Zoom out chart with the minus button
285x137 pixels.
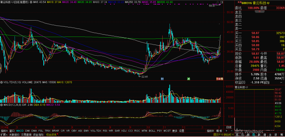point(231,131)
